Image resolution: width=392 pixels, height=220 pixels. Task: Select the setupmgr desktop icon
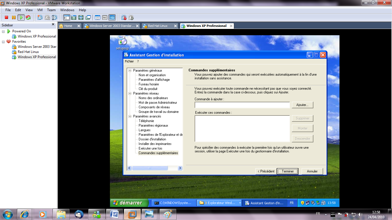point(123,43)
